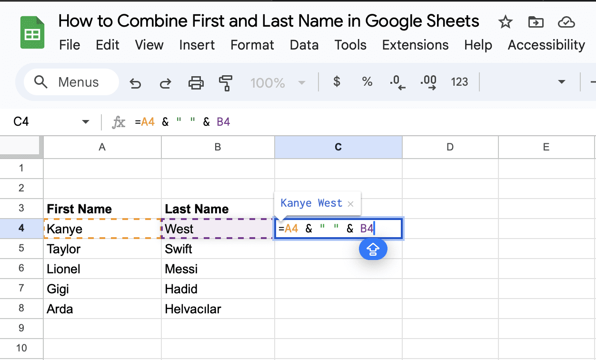
Task: Click the blue up-arrow suggestion button
Action: (x=373, y=249)
